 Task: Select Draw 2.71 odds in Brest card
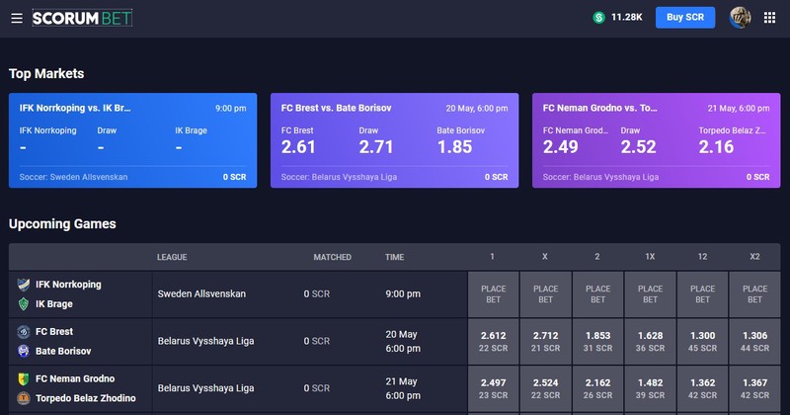(x=376, y=147)
